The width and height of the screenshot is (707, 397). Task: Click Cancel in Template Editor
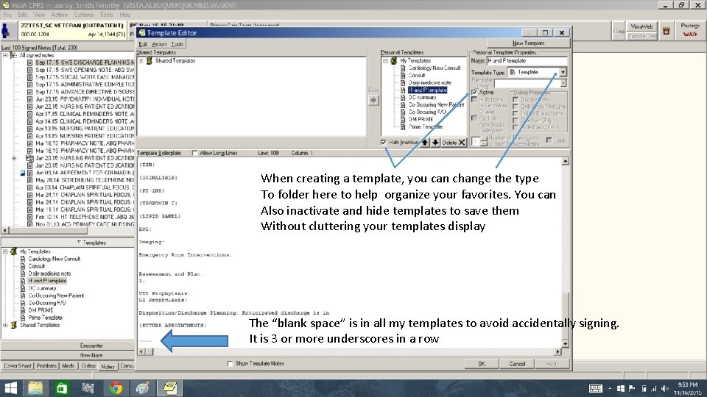click(517, 364)
